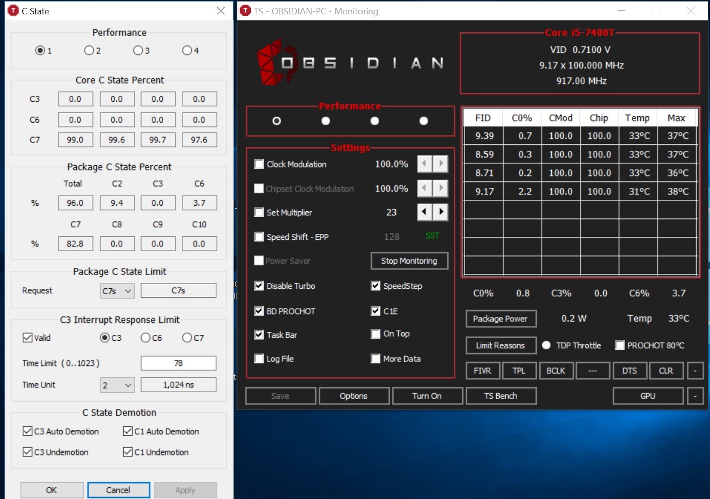Viewport: 710px width, 499px height.
Task: Select first Performance profile dot in Monitoring window
Action: click(x=277, y=121)
